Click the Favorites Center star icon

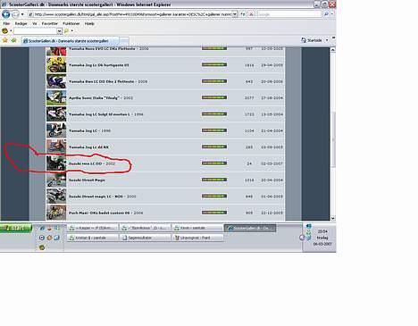(4, 40)
